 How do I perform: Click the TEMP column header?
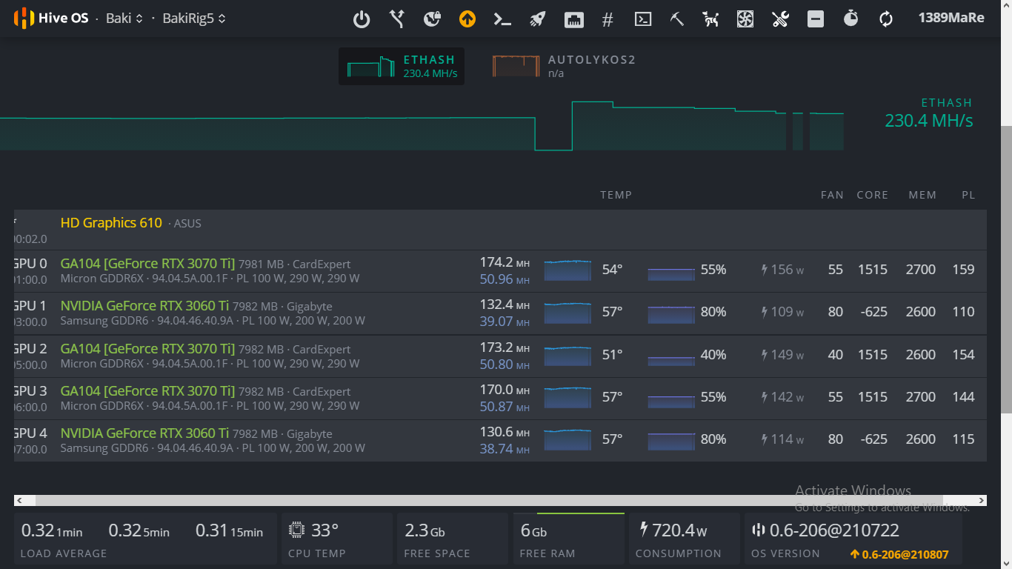pos(616,195)
